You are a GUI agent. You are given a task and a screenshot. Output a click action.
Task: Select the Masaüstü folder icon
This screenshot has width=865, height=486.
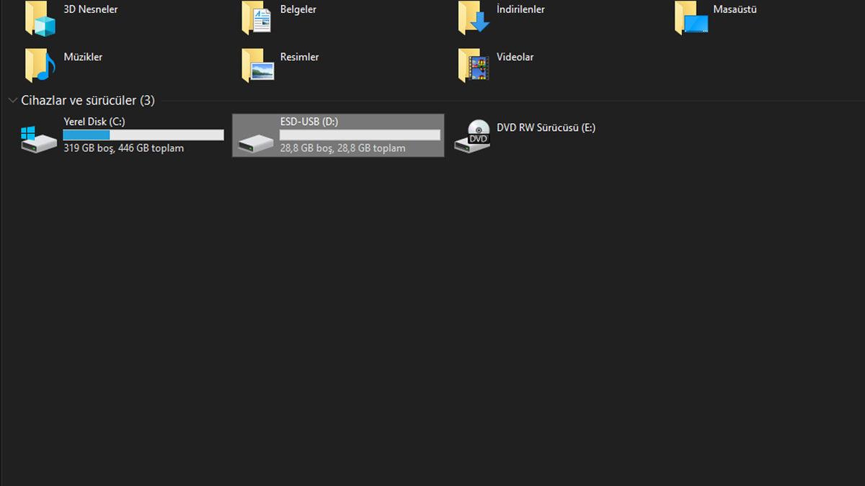pos(691,18)
